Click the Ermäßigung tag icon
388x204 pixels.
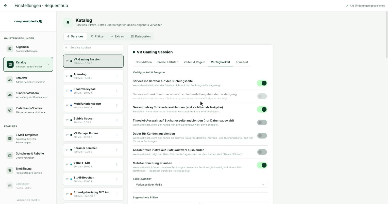tap(10, 171)
